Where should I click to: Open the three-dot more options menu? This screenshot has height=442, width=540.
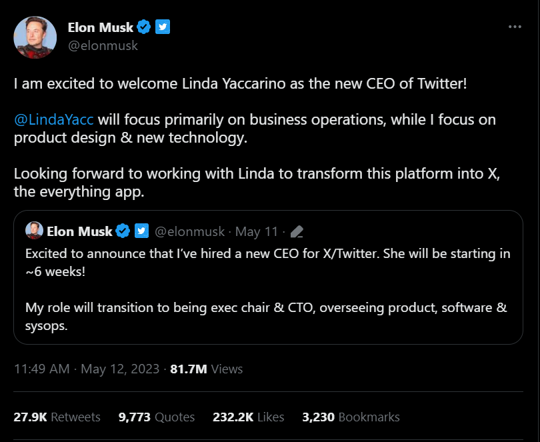(515, 27)
